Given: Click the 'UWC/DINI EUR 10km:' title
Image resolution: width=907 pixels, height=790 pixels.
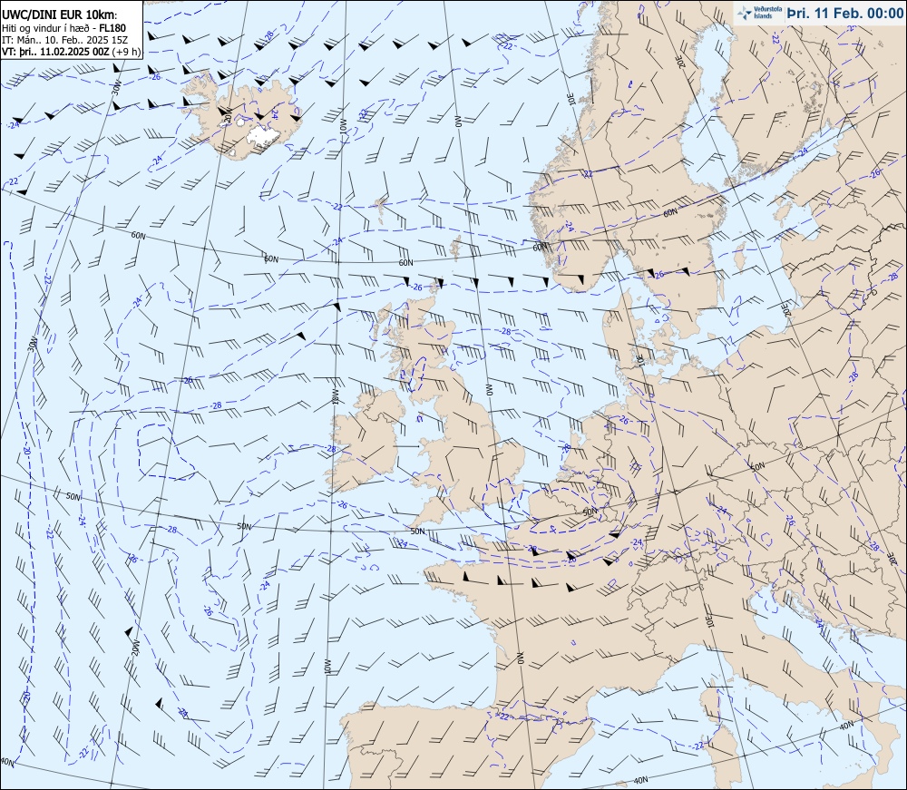Looking at the screenshot, I should (58, 16).
